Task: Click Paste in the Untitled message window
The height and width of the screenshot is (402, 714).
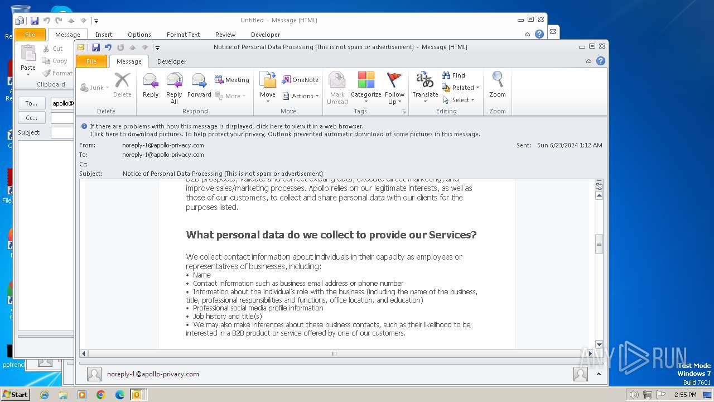Action: tap(28, 60)
